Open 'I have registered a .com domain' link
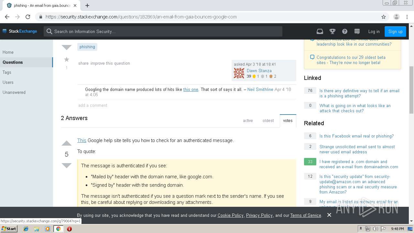414x233 pixels. point(359,164)
